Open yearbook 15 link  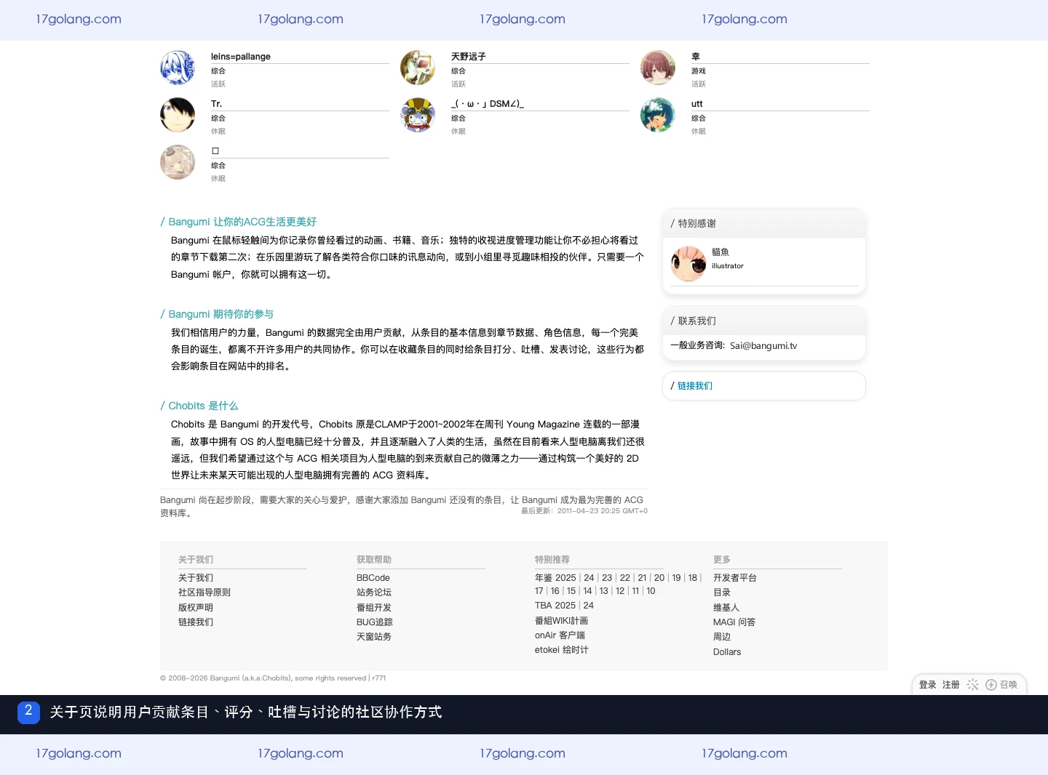[x=571, y=591]
